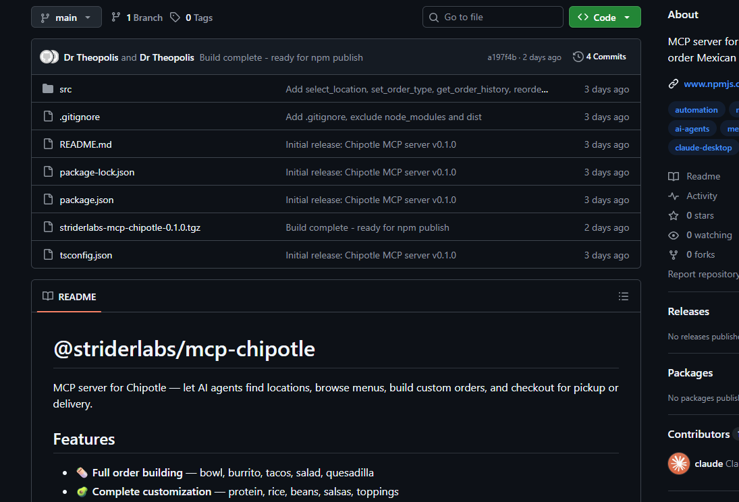The height and width of the screenshot is (502, 739).
Task: Open commit hash a197f4b
Action: 502,57
